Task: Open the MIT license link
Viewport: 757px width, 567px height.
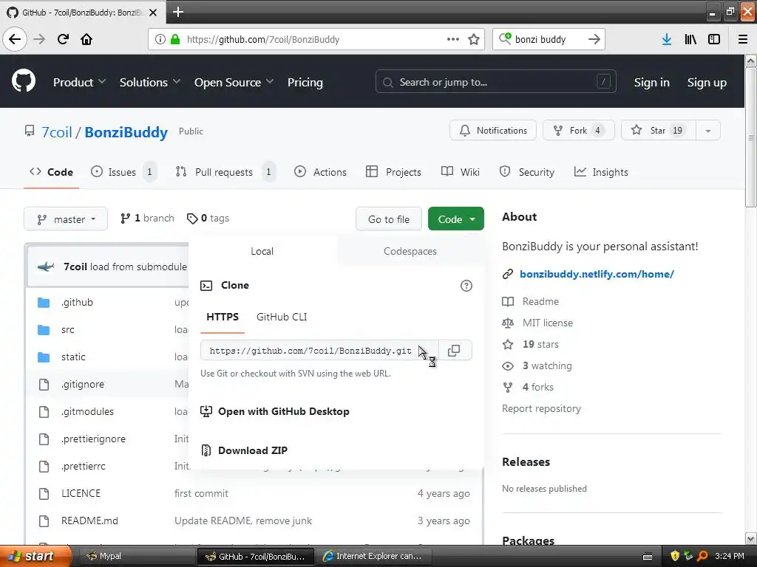Action: click(x=548, y=323)
